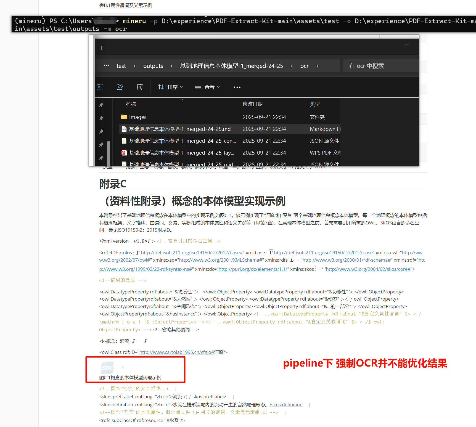This screenshot has width=476, height=427.
Task: Expand the 排序 sort dropdown chevron
Action: click(x=182, y=87)
